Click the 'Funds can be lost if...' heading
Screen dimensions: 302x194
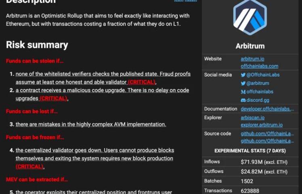[x=32, y=111]
